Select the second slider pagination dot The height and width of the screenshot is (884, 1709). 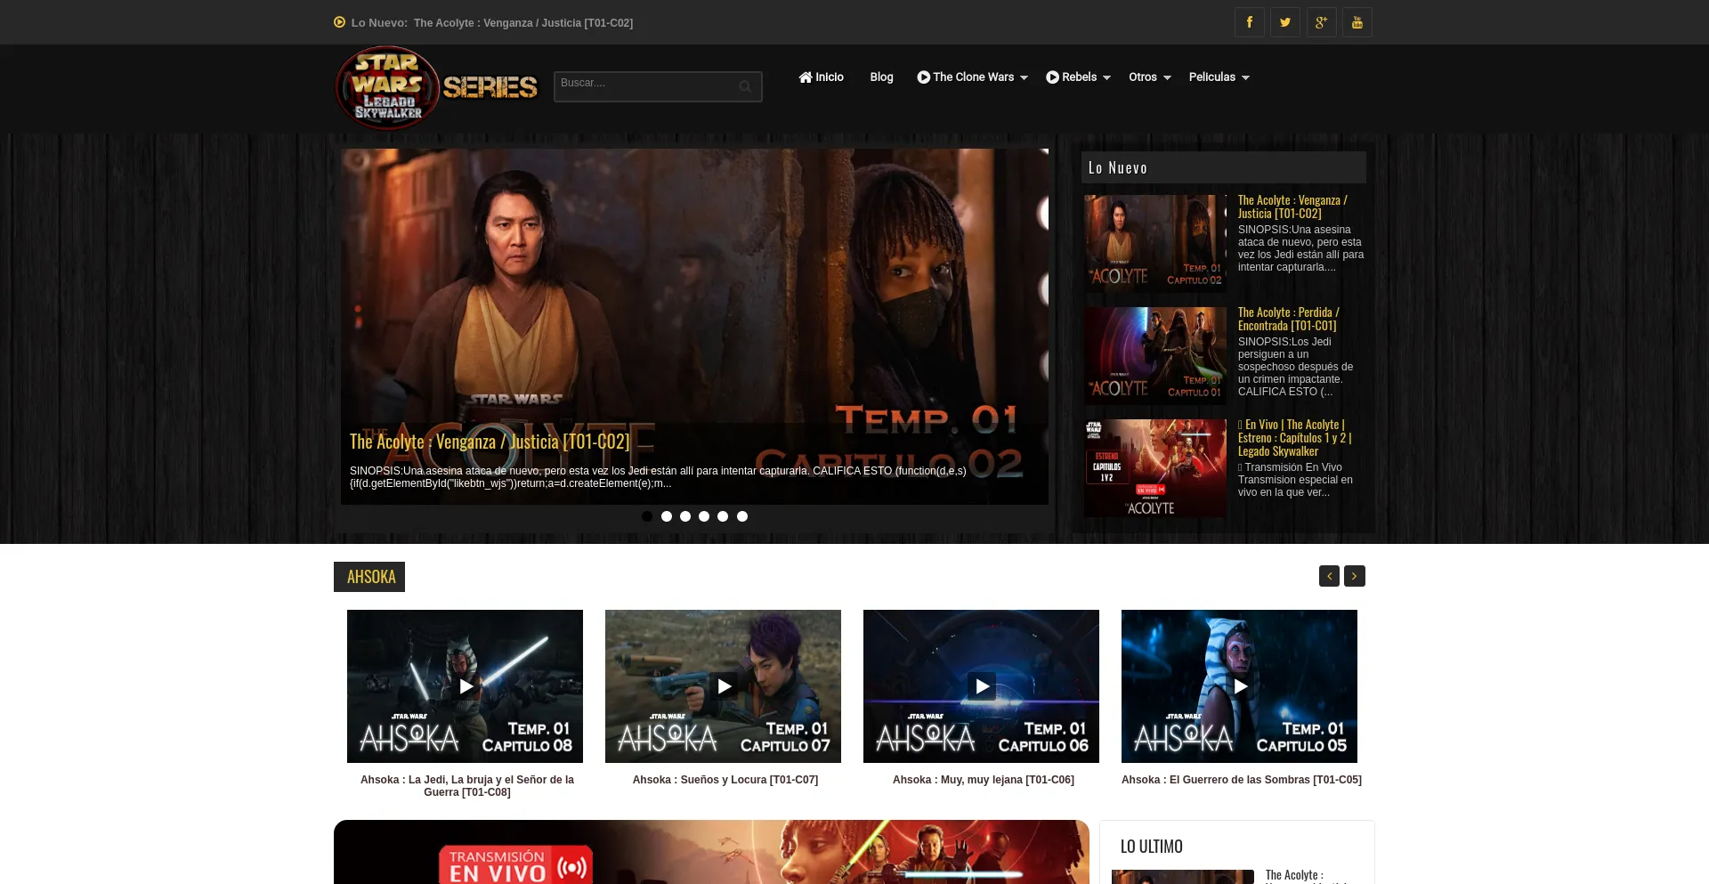(667, 516)
